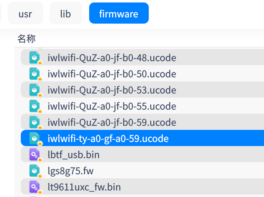Click the iwlwifi-QuZ-a0-jf-b0-55.ucode file icon
The image size is (264, 197).
[34, 106]
